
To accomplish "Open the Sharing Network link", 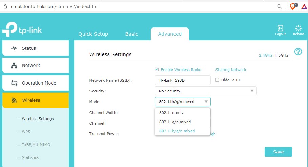I will coord(231,70).
